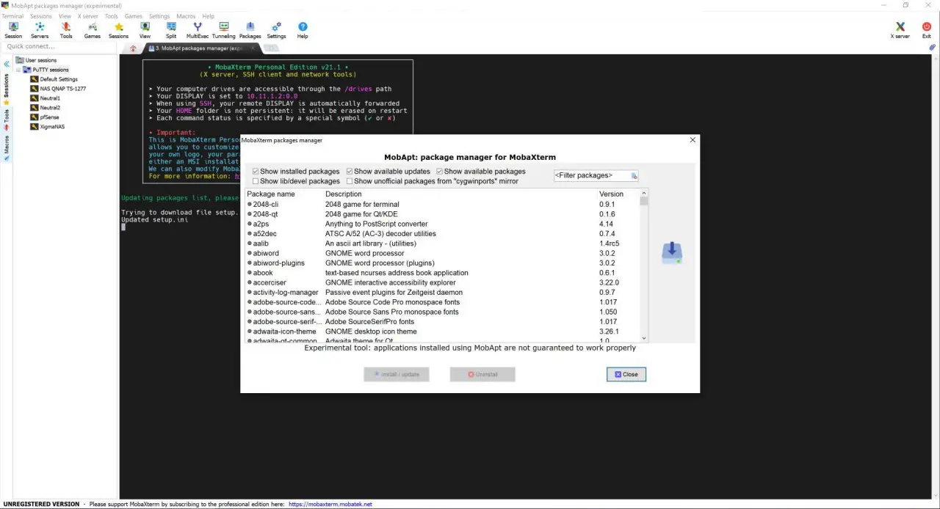The image size is (940, 509).
Task: Uncheck Show installed packages
Action: click(x=256, y=172)
